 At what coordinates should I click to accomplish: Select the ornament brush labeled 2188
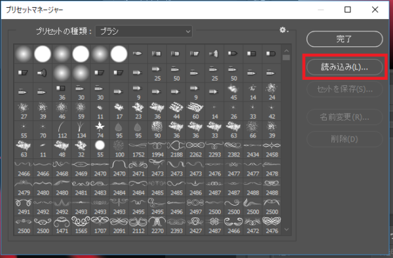click(176, 149)
